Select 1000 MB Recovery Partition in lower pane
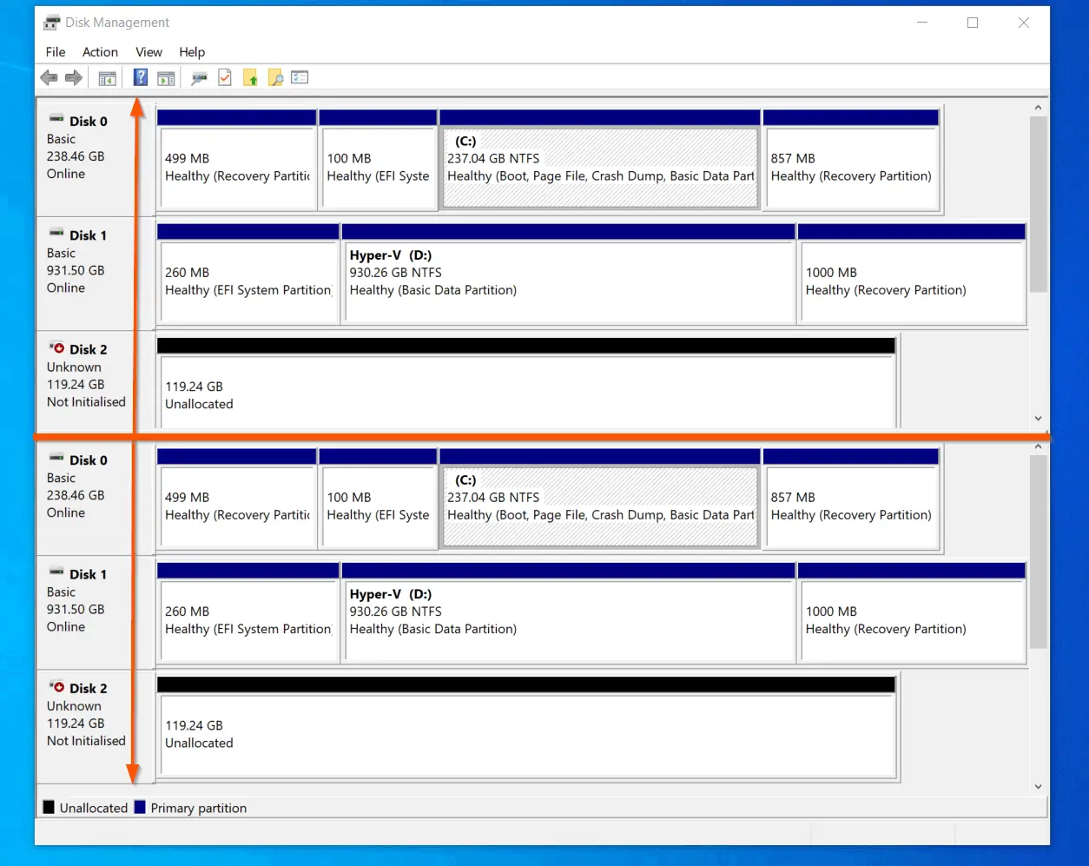This screenshot has height=866, width=1089. (912, 612)
